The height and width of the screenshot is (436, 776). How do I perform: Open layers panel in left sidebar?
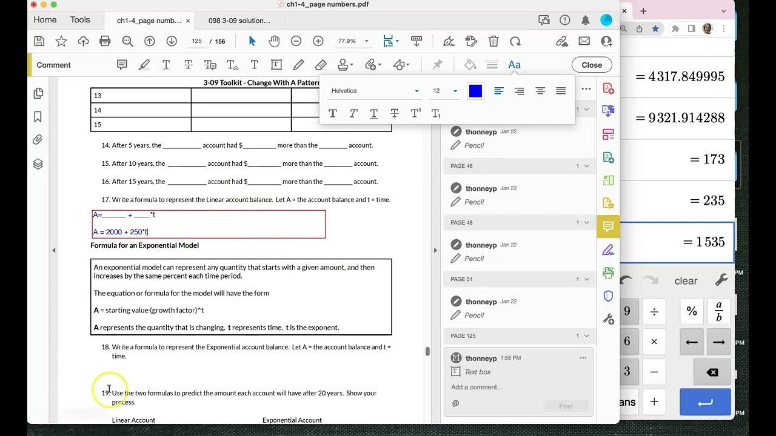(x=38, y=163)
